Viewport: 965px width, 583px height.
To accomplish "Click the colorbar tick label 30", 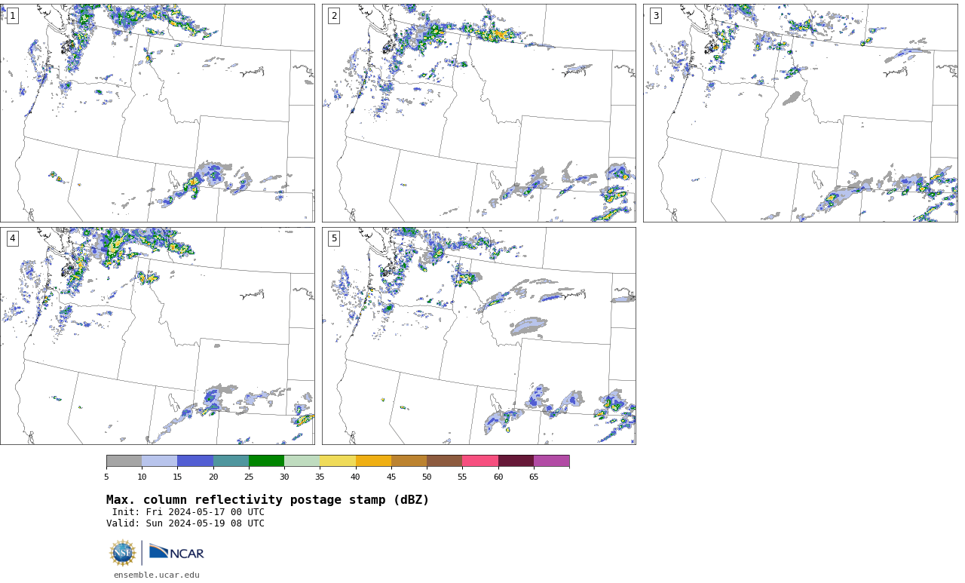I will (x=284, y=477).
